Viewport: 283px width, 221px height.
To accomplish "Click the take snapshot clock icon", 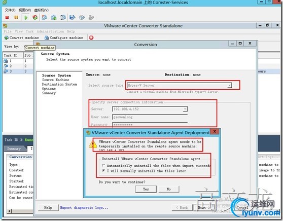I will pos(44,17).
